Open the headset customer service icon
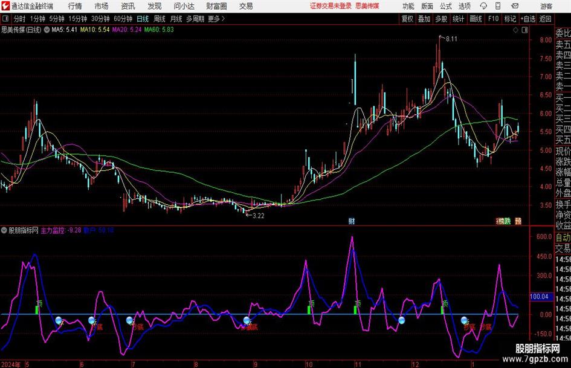This screenshot has height=368, width=571. (x=483, y=6)
